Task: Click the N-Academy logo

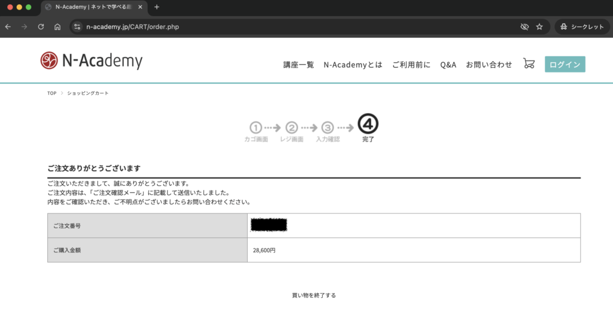Action: [x=92, y=61]
